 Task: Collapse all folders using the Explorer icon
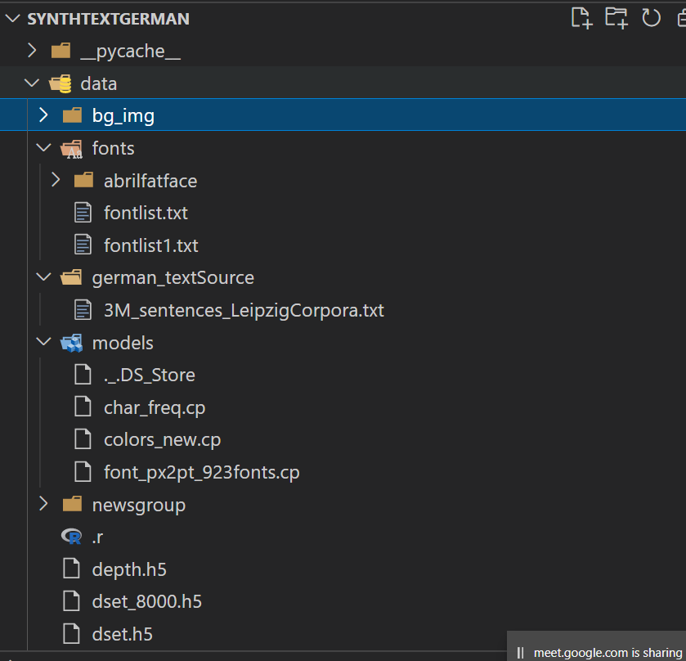tap(681, 17)
